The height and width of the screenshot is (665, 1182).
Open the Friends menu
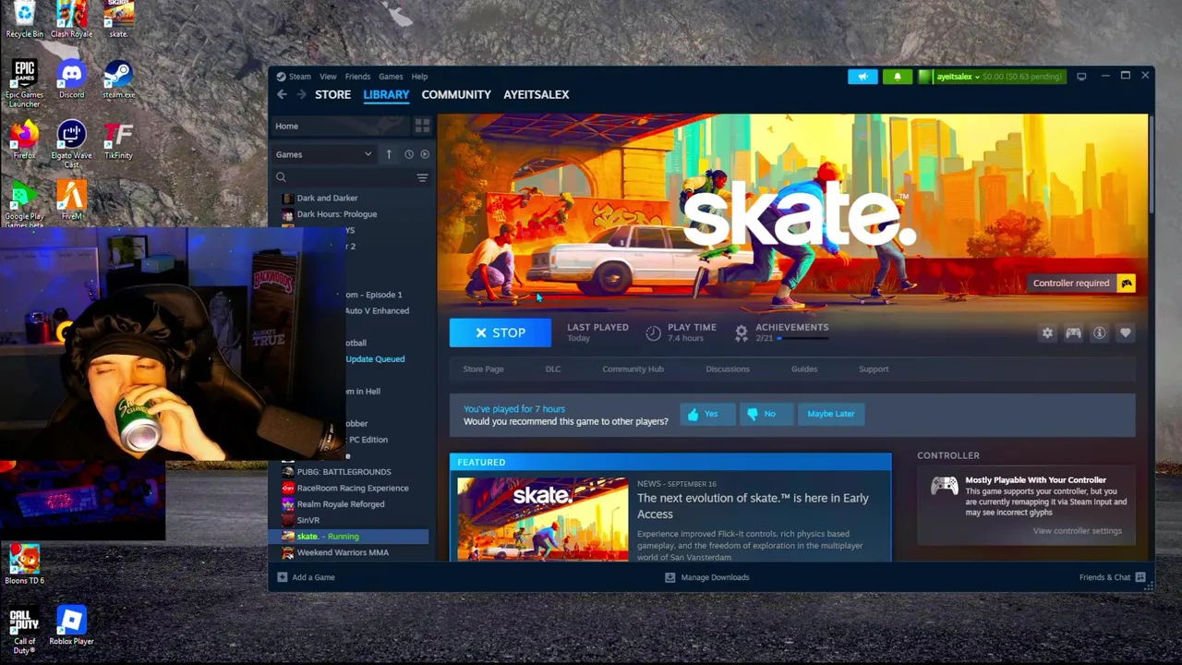357,77
